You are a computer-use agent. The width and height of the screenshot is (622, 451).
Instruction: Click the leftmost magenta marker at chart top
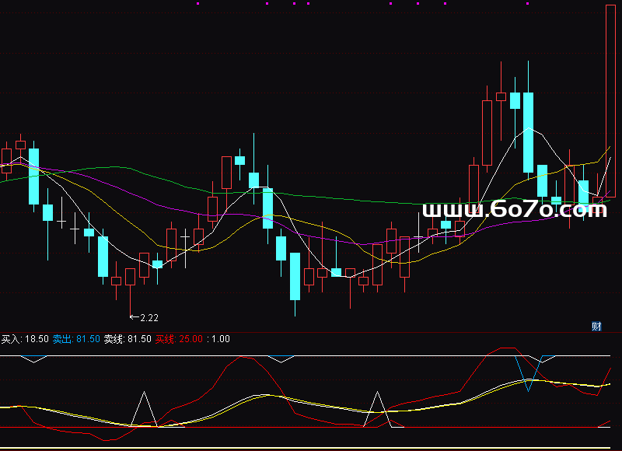[197, 3]
